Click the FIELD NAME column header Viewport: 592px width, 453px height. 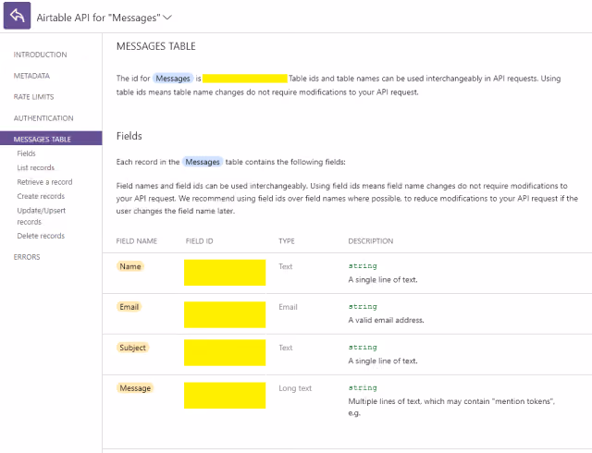(137, 241)
